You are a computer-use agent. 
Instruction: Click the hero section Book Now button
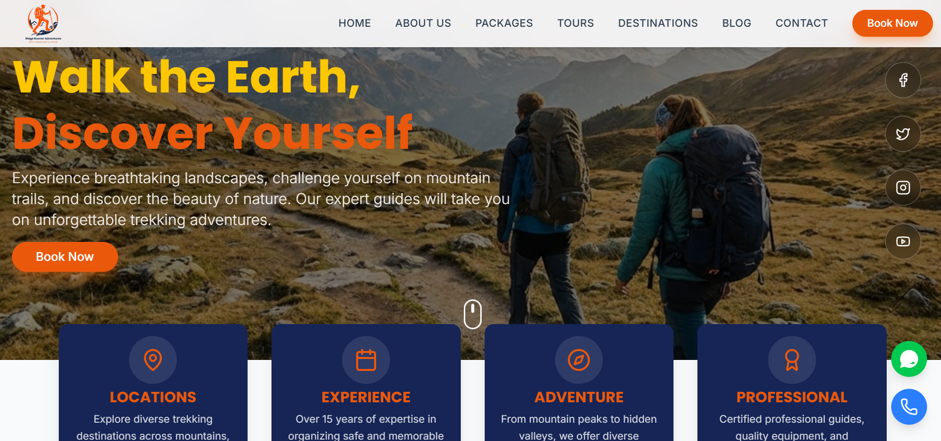coord(65,257)
